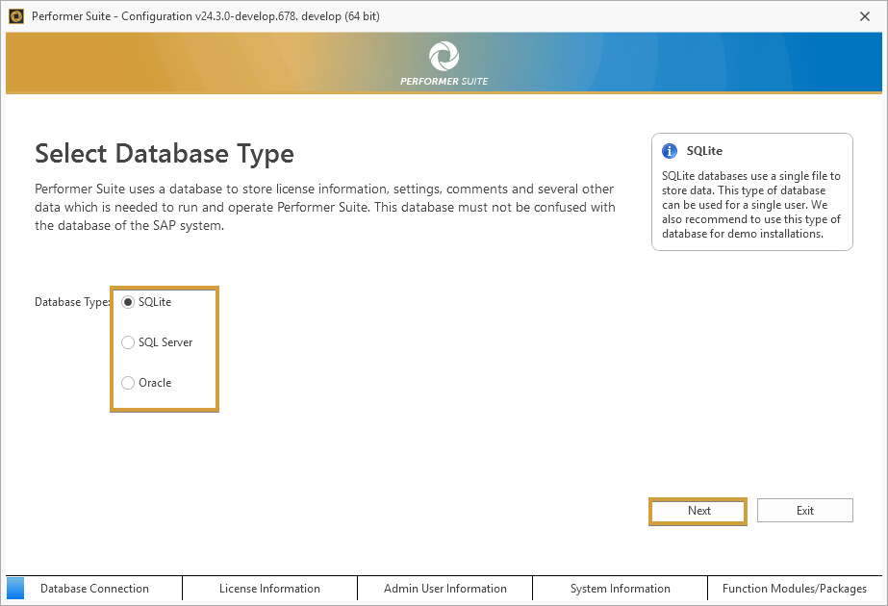Click the app icon in title bar
This screenshot has width=888, height=606.
(x=15, y=16)
